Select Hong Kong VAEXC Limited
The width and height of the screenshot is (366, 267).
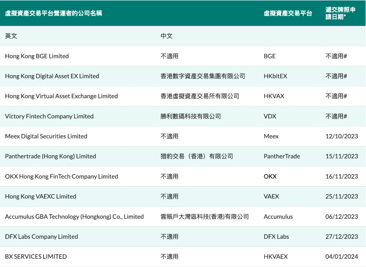41,196
